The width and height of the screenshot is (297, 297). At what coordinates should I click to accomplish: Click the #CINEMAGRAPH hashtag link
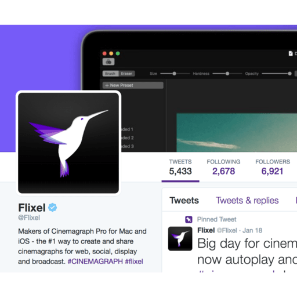[x=95, y=262]
